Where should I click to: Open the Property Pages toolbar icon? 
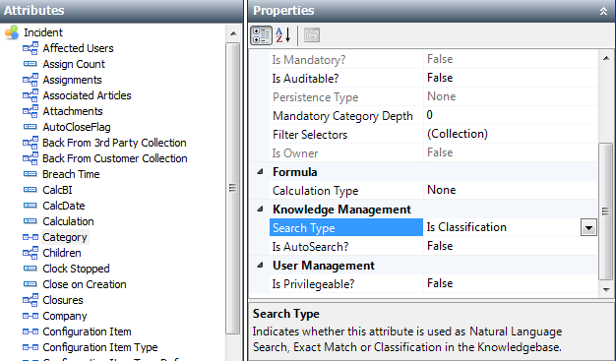coord(312,35)
